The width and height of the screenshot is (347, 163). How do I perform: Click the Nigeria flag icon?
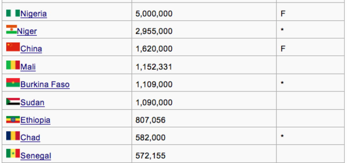click(13, 13)
